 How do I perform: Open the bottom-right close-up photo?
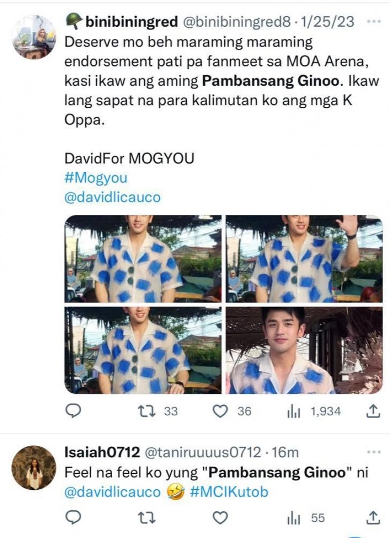[x=304, y=350]
